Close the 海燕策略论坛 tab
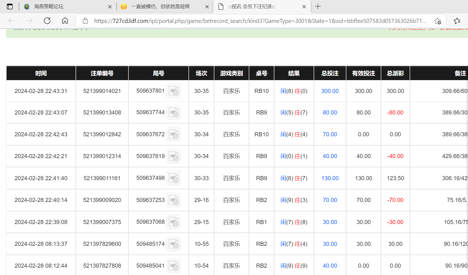Image resolution: width=468 pixels, height=275 pixels. (x=110, y=7)
